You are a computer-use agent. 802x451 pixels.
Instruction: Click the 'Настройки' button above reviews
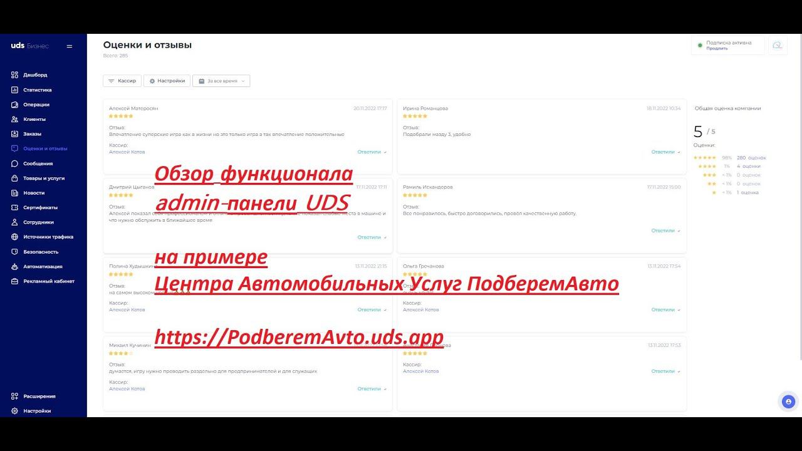pyautogui.click(x=167, y=81)
